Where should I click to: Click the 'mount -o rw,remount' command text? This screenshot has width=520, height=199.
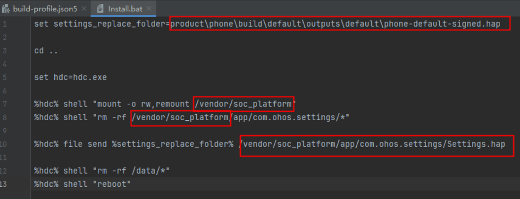[x=143, y=104]
